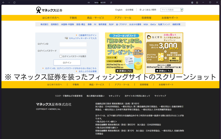Open the 会社情報 header link
This screenshot has height=139, width=221.
coord(129,10)
